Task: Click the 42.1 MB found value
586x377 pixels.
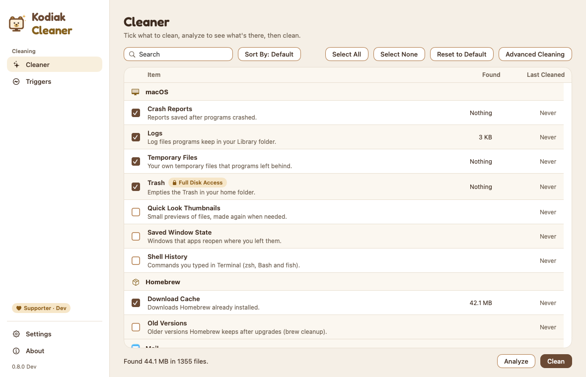Action: pos(481,303)
